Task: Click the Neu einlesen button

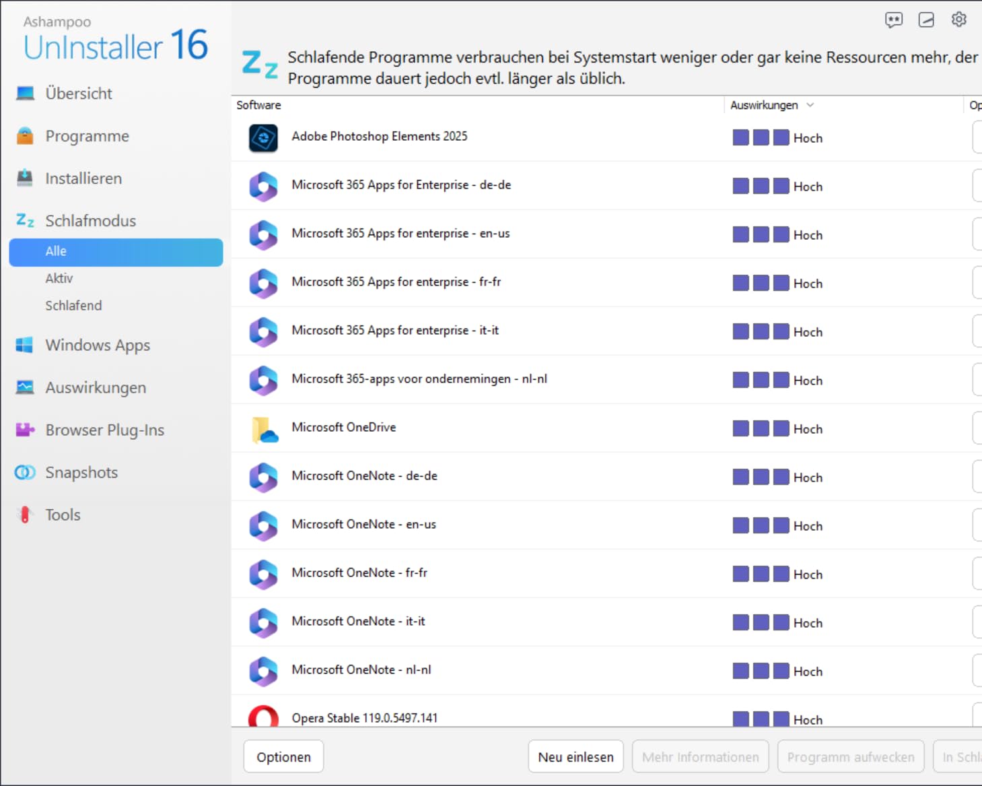Action: 576,757
